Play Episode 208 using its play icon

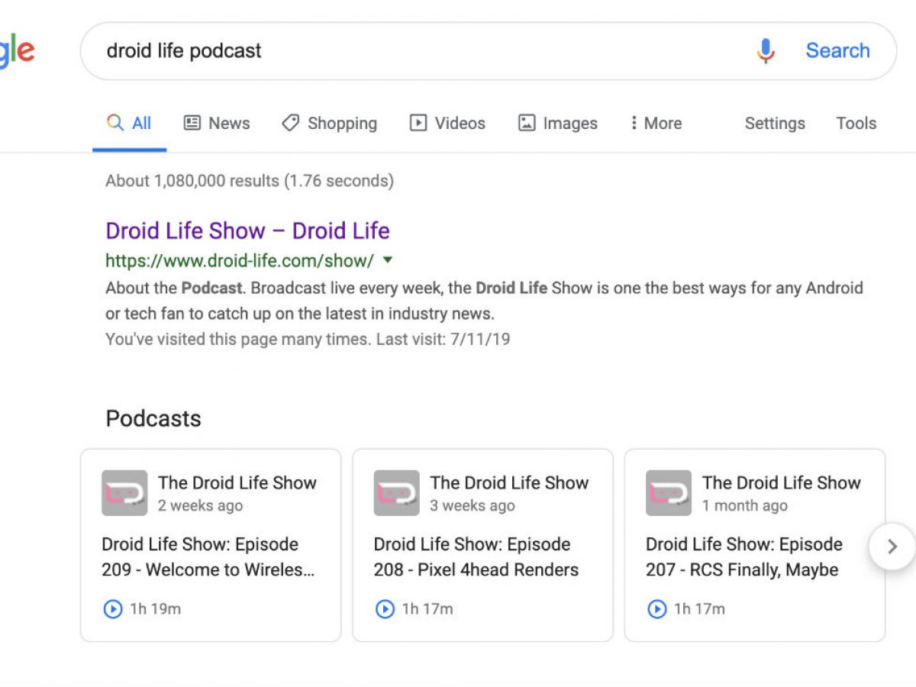(385, 609)
